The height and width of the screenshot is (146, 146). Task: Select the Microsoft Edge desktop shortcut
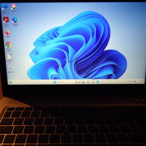click(x=15, y=22)
